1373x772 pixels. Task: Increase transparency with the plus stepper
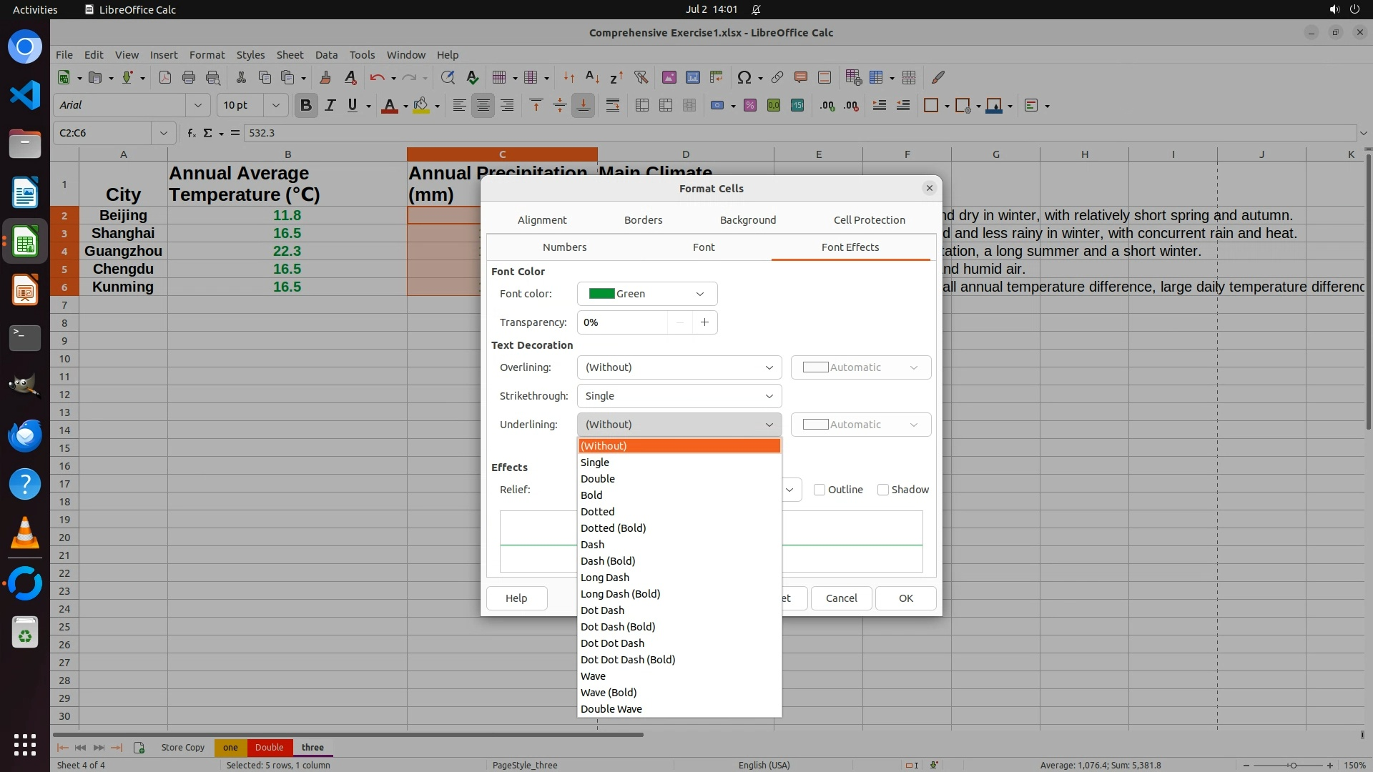pyautogui.click(x=704, y=322)
